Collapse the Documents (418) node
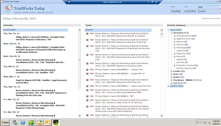 point(171,33)
